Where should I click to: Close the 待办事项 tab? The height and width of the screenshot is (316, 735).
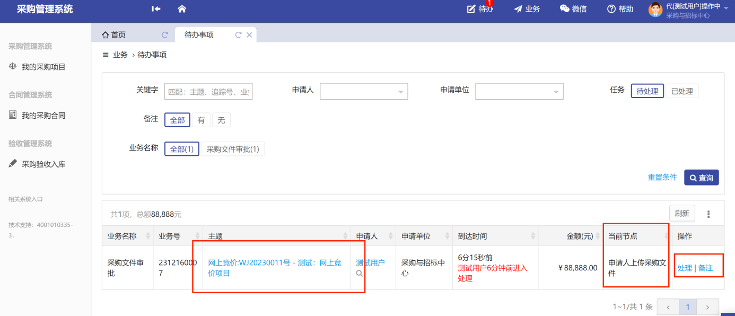tap(249, 35)
